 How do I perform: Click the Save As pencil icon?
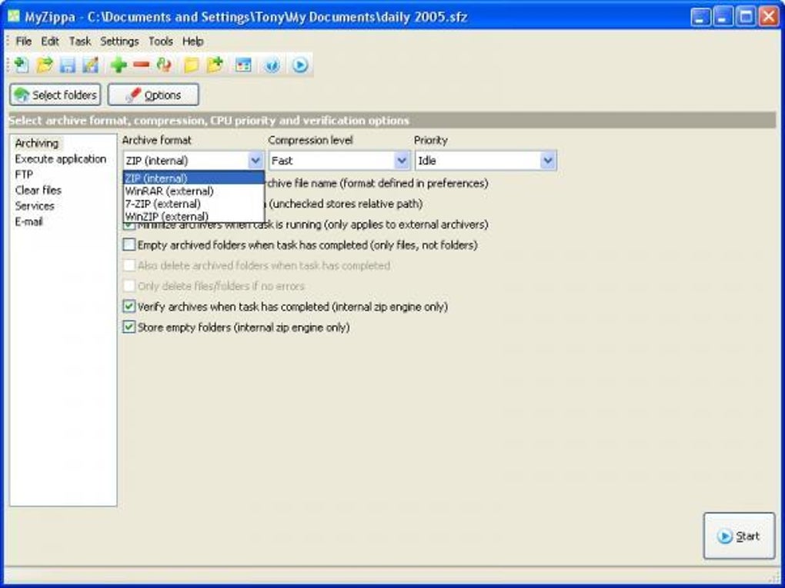point(91,65)
